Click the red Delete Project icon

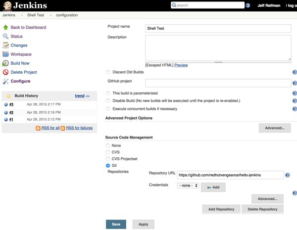tap(5, 72)
